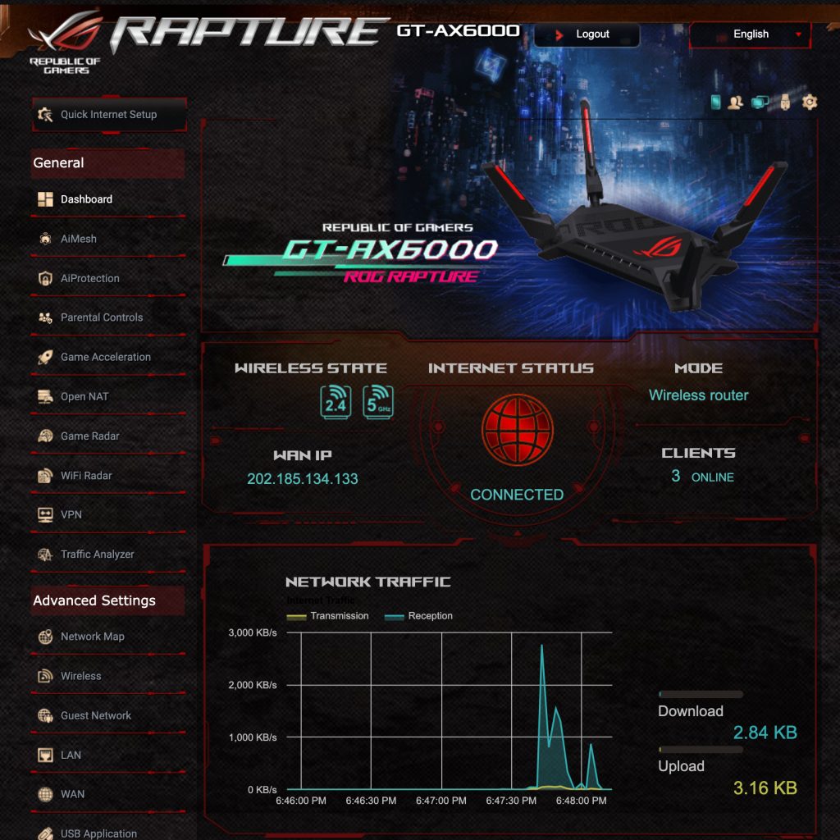Click the guest users icon in header

coord(735,102)
